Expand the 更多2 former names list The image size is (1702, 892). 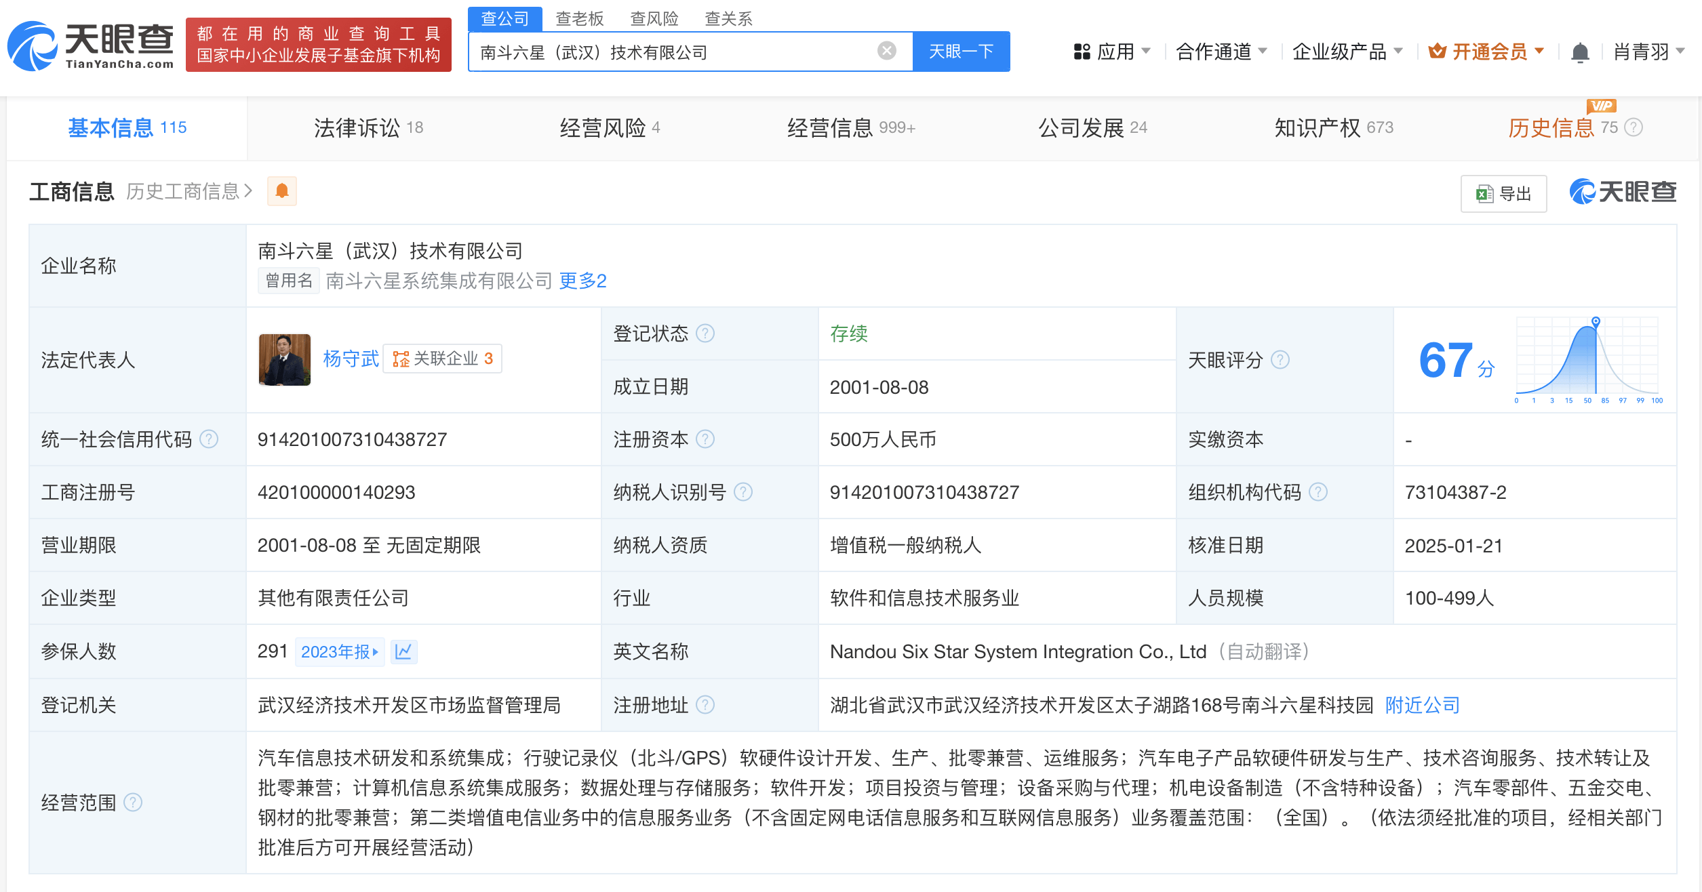(x=582, y=280)
